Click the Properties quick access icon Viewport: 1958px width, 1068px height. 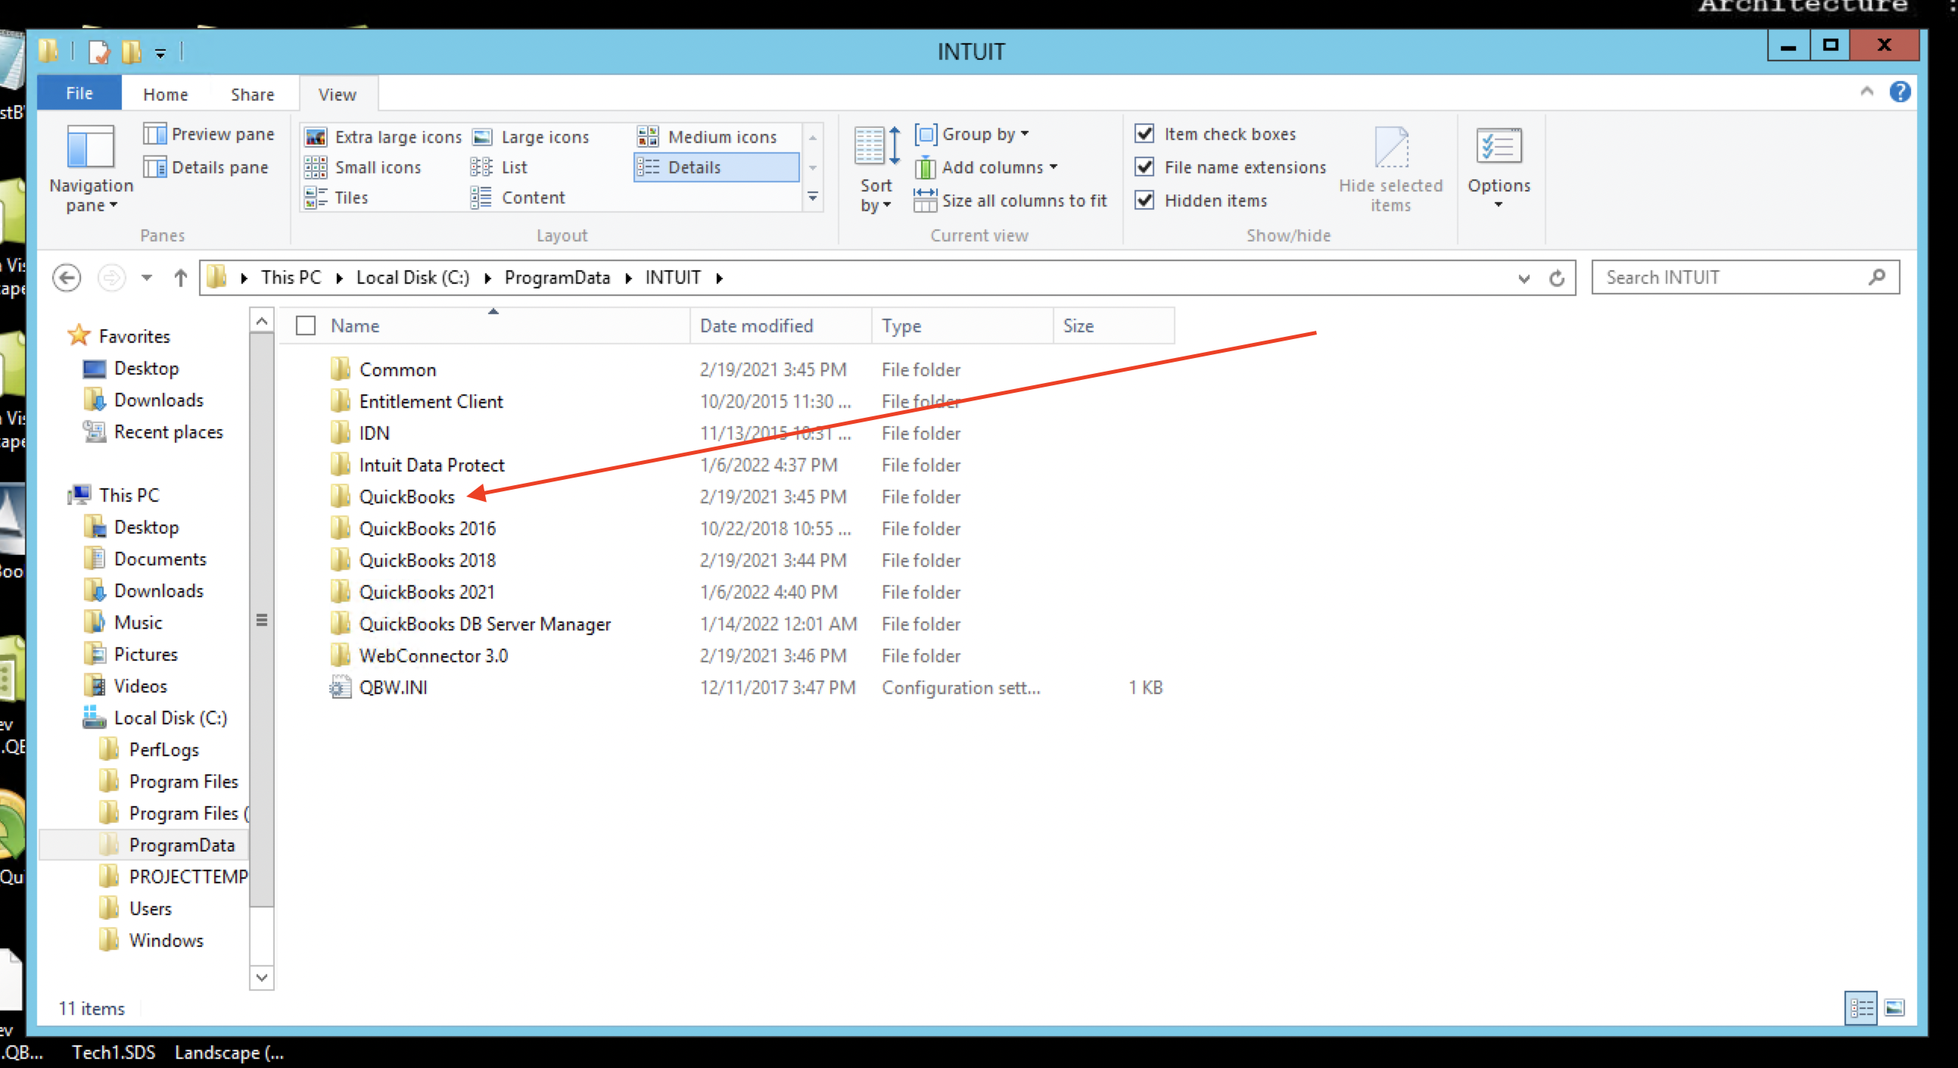point(99,51)
